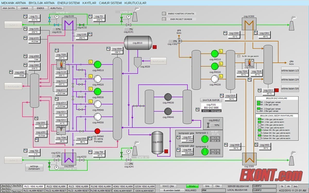The height and width of the screenshot is (193, 309).
Task: Click the cog.B010 horizontal tank
Action: [x=138, y=43]
